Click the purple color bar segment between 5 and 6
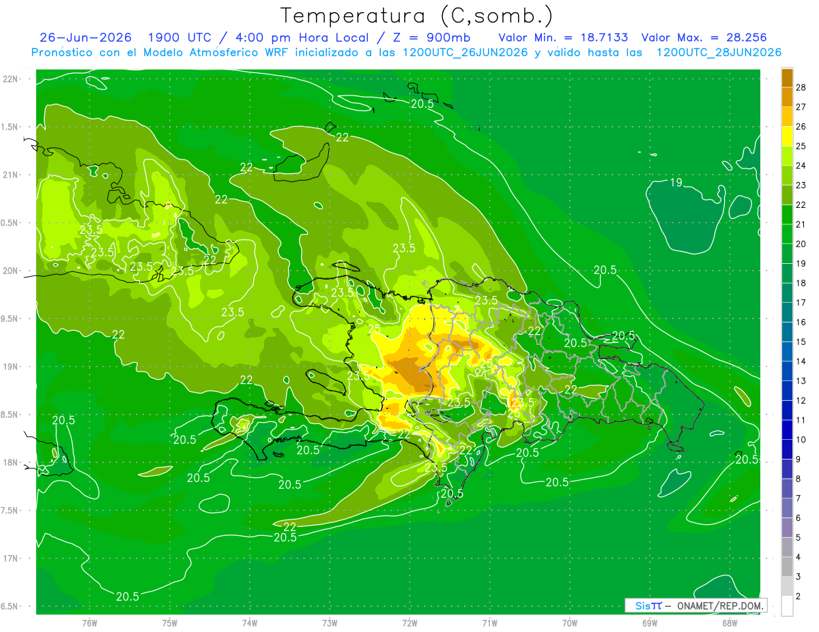819x632 pixels. tap(788, 528)
